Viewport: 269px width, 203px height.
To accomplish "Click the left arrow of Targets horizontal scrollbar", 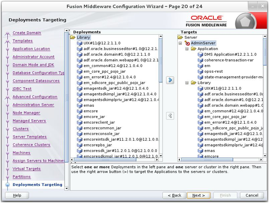I will 179,160.
